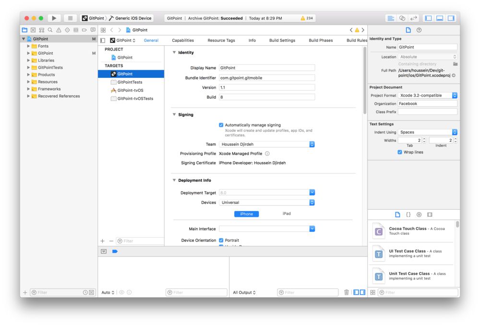The width and height of the screenshot is (480, 326).
Task: Hide the debug area via toggle button
Action: click(104, 251)
